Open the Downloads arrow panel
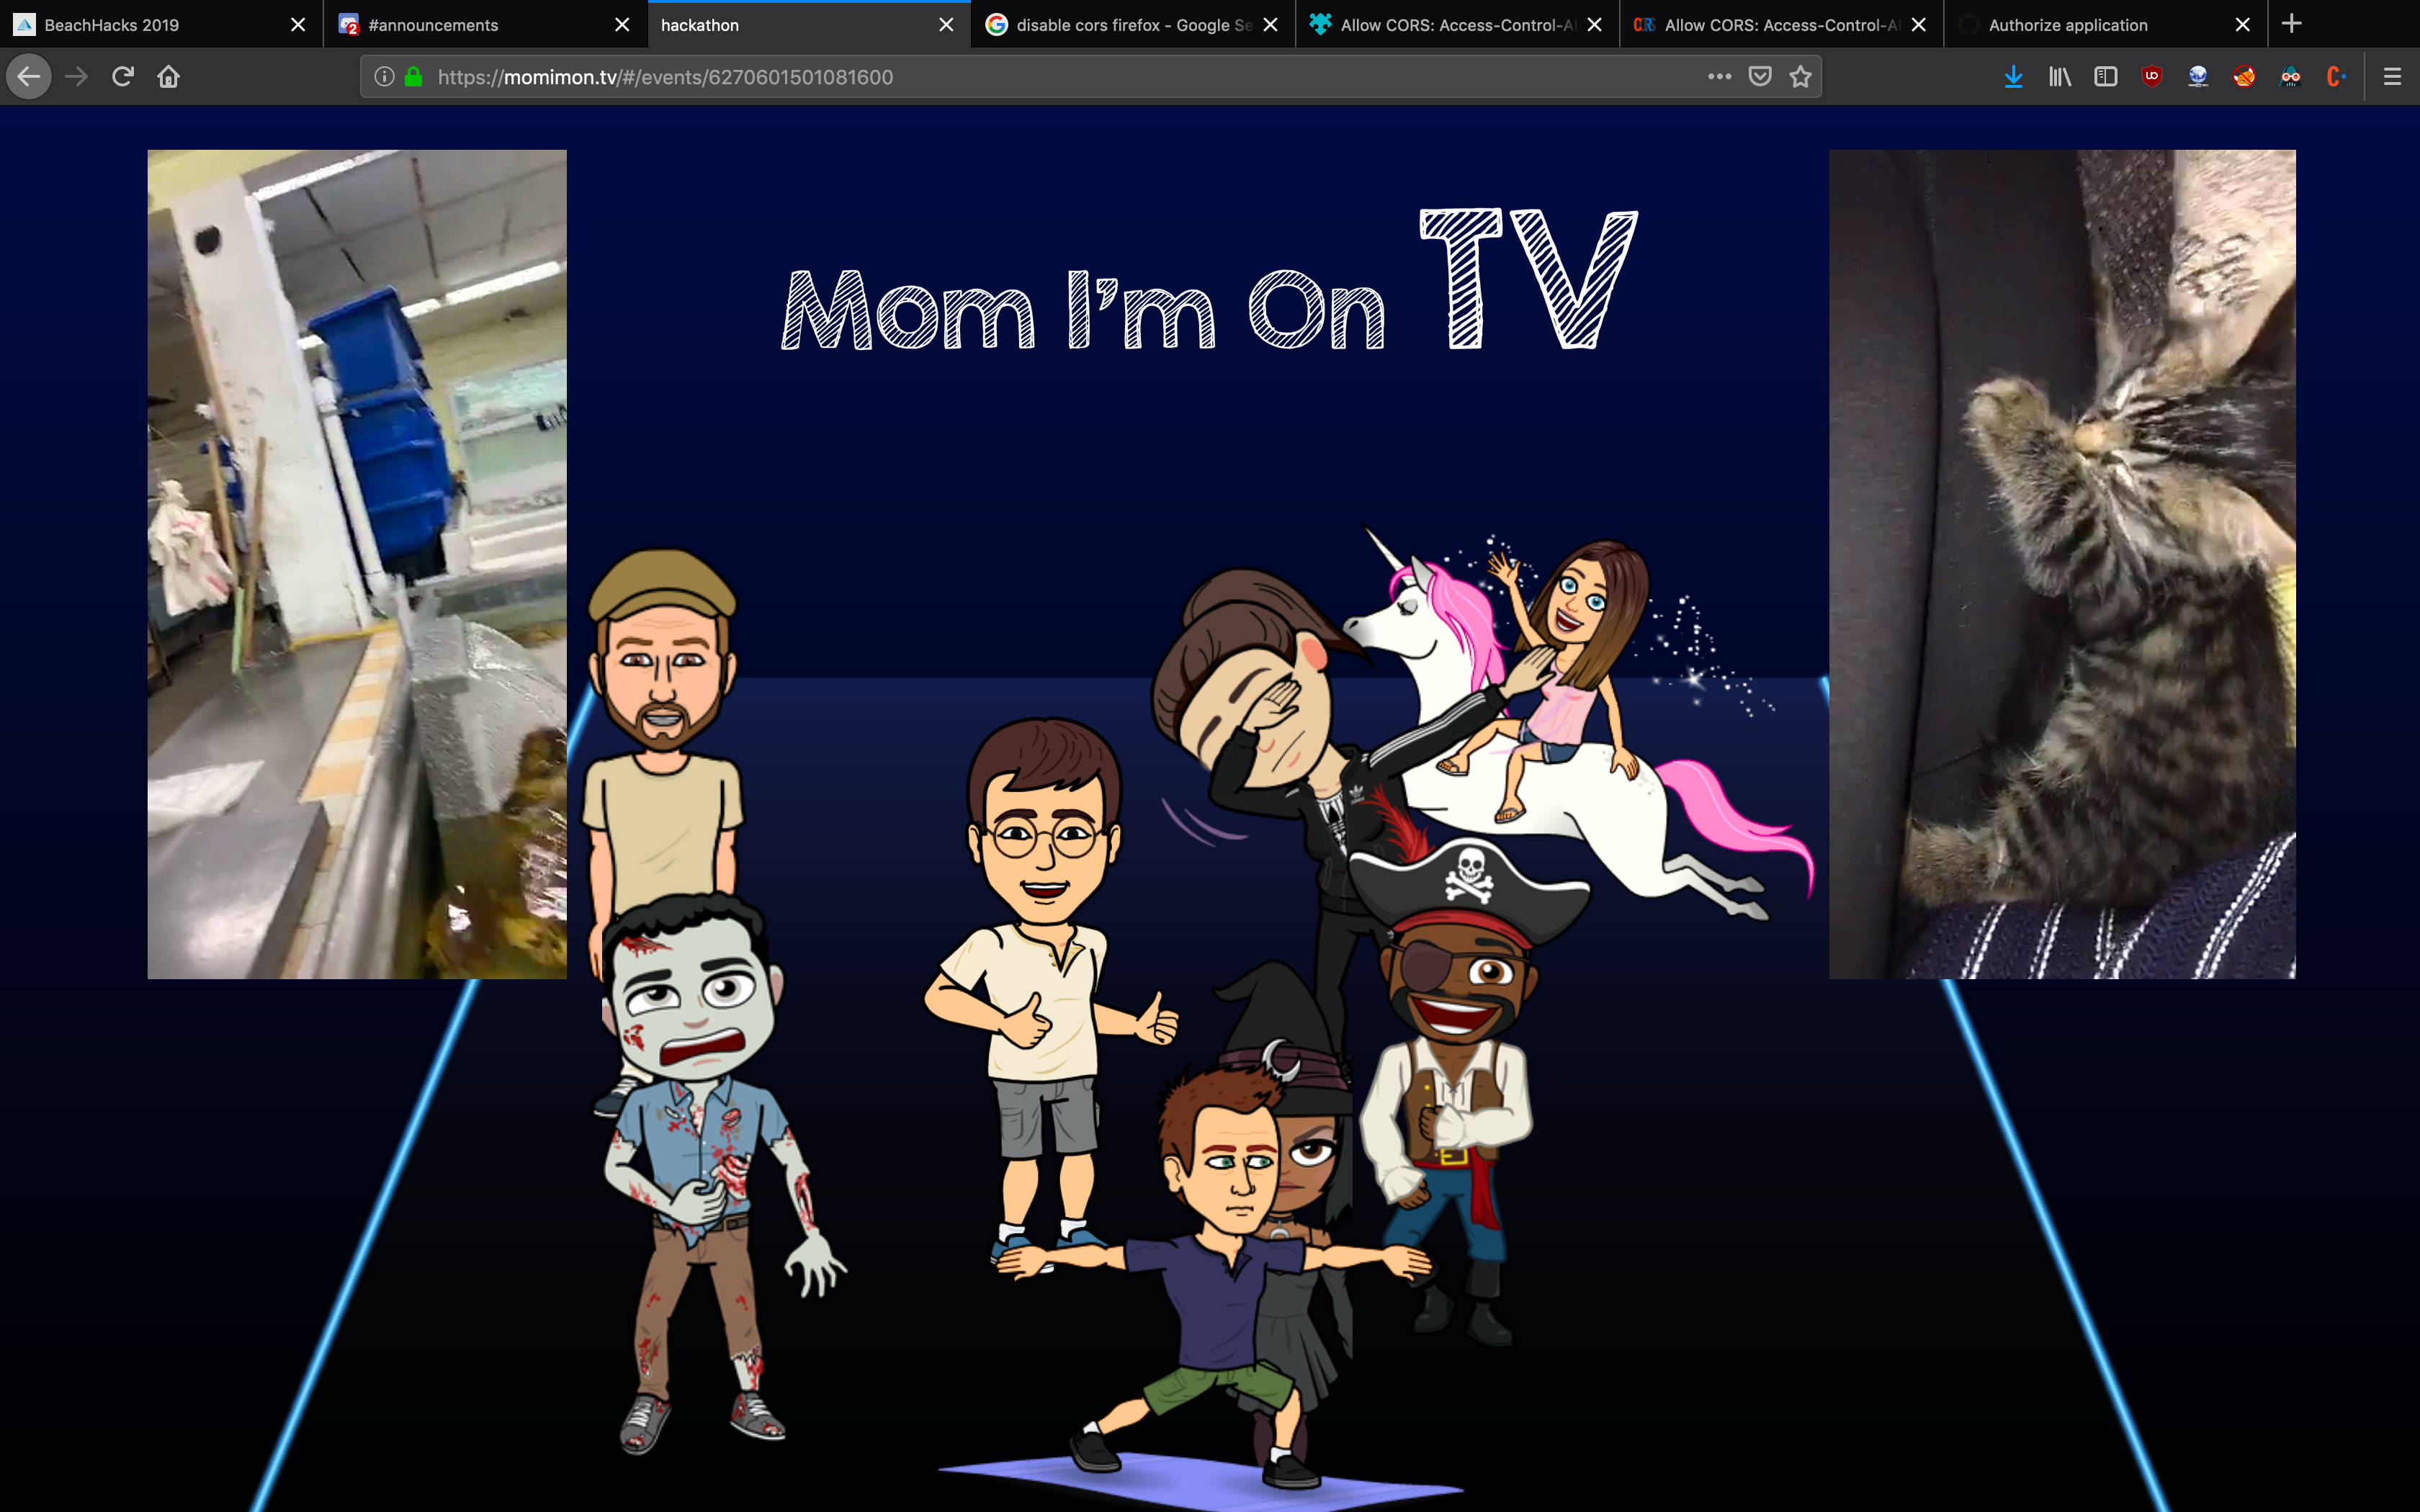Image resolution: width=2420 pixels, height=1512 pixels. 2013,77
